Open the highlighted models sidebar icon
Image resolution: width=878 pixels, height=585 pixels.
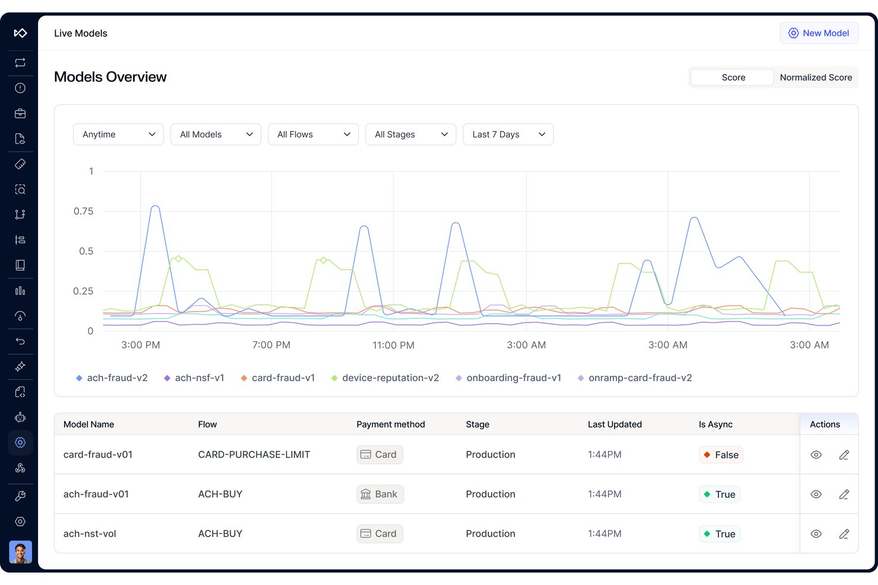(x=20, y=442)
